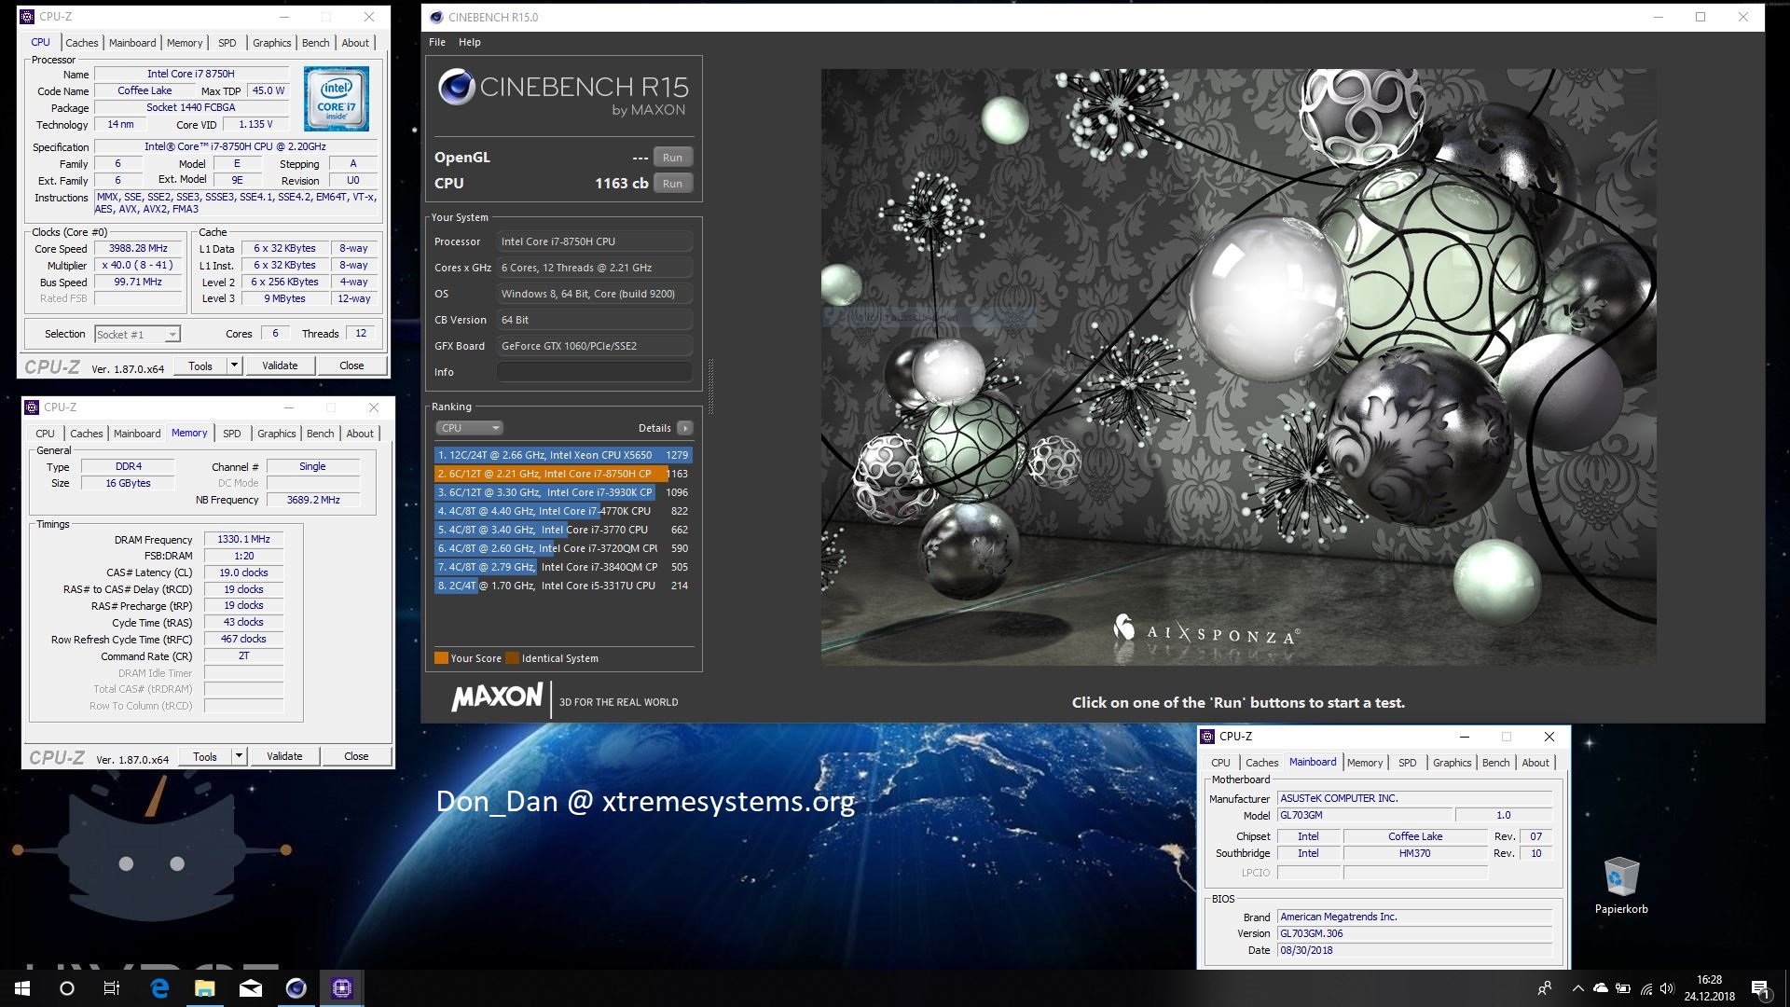Click DRAM Frequency value 1330.1 MHz

(243, 540)
